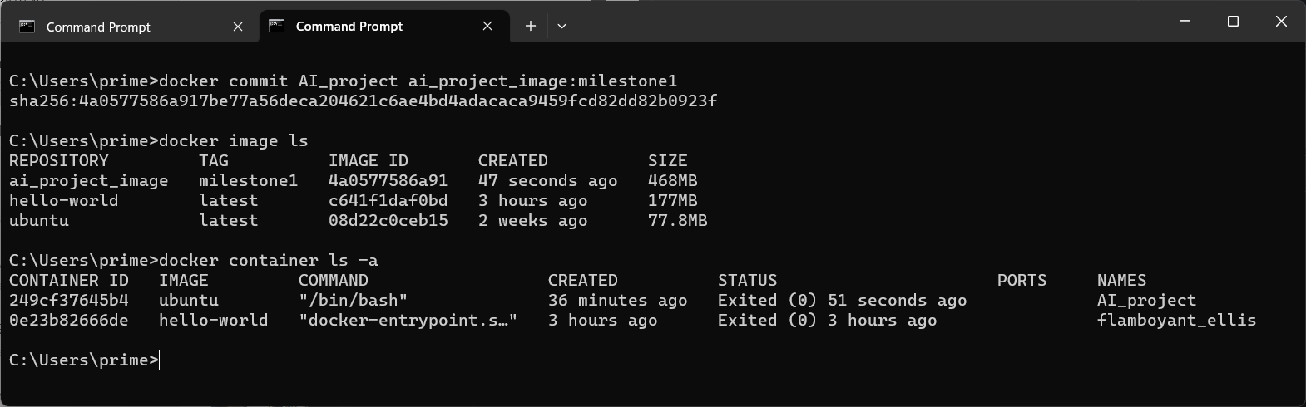1306x407 pixels.
Task: Maximize the terminal window
Action: pos(1233,22)
